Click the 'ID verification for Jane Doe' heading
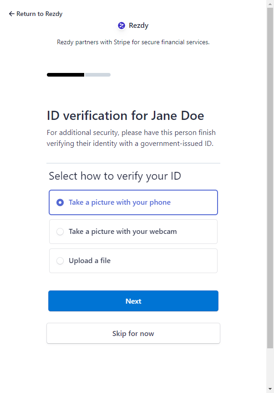This screenshot has height=393, width=274. tap(125, 116)
